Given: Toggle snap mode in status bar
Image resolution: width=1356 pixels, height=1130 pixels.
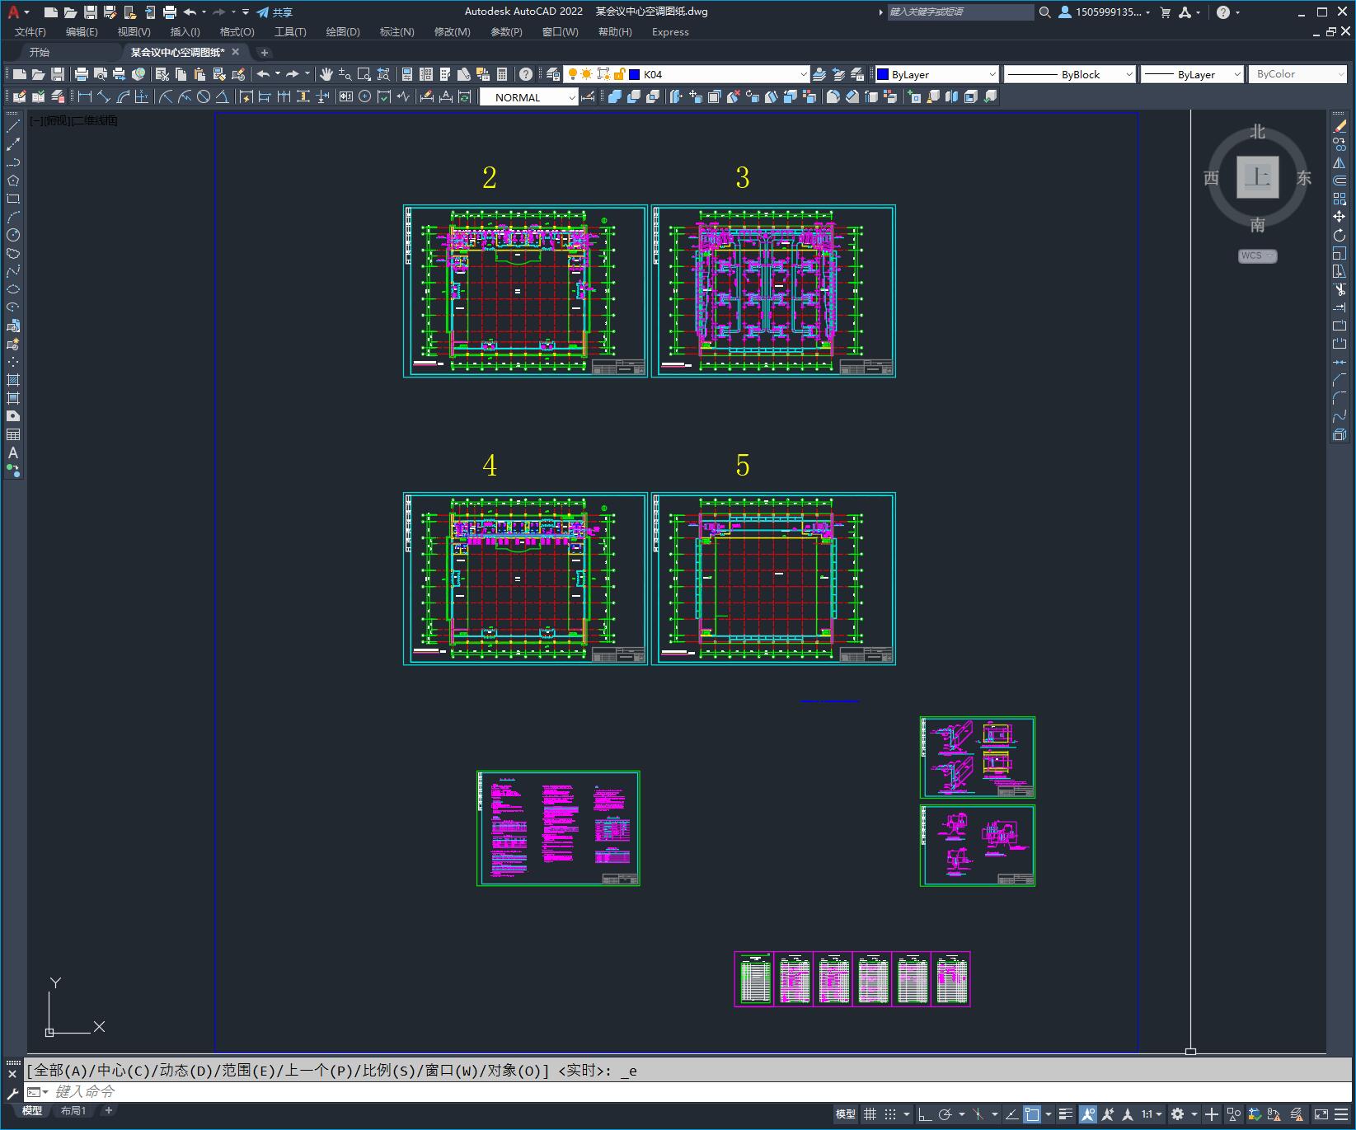Looking at the screenshot, I should 890,1114.
